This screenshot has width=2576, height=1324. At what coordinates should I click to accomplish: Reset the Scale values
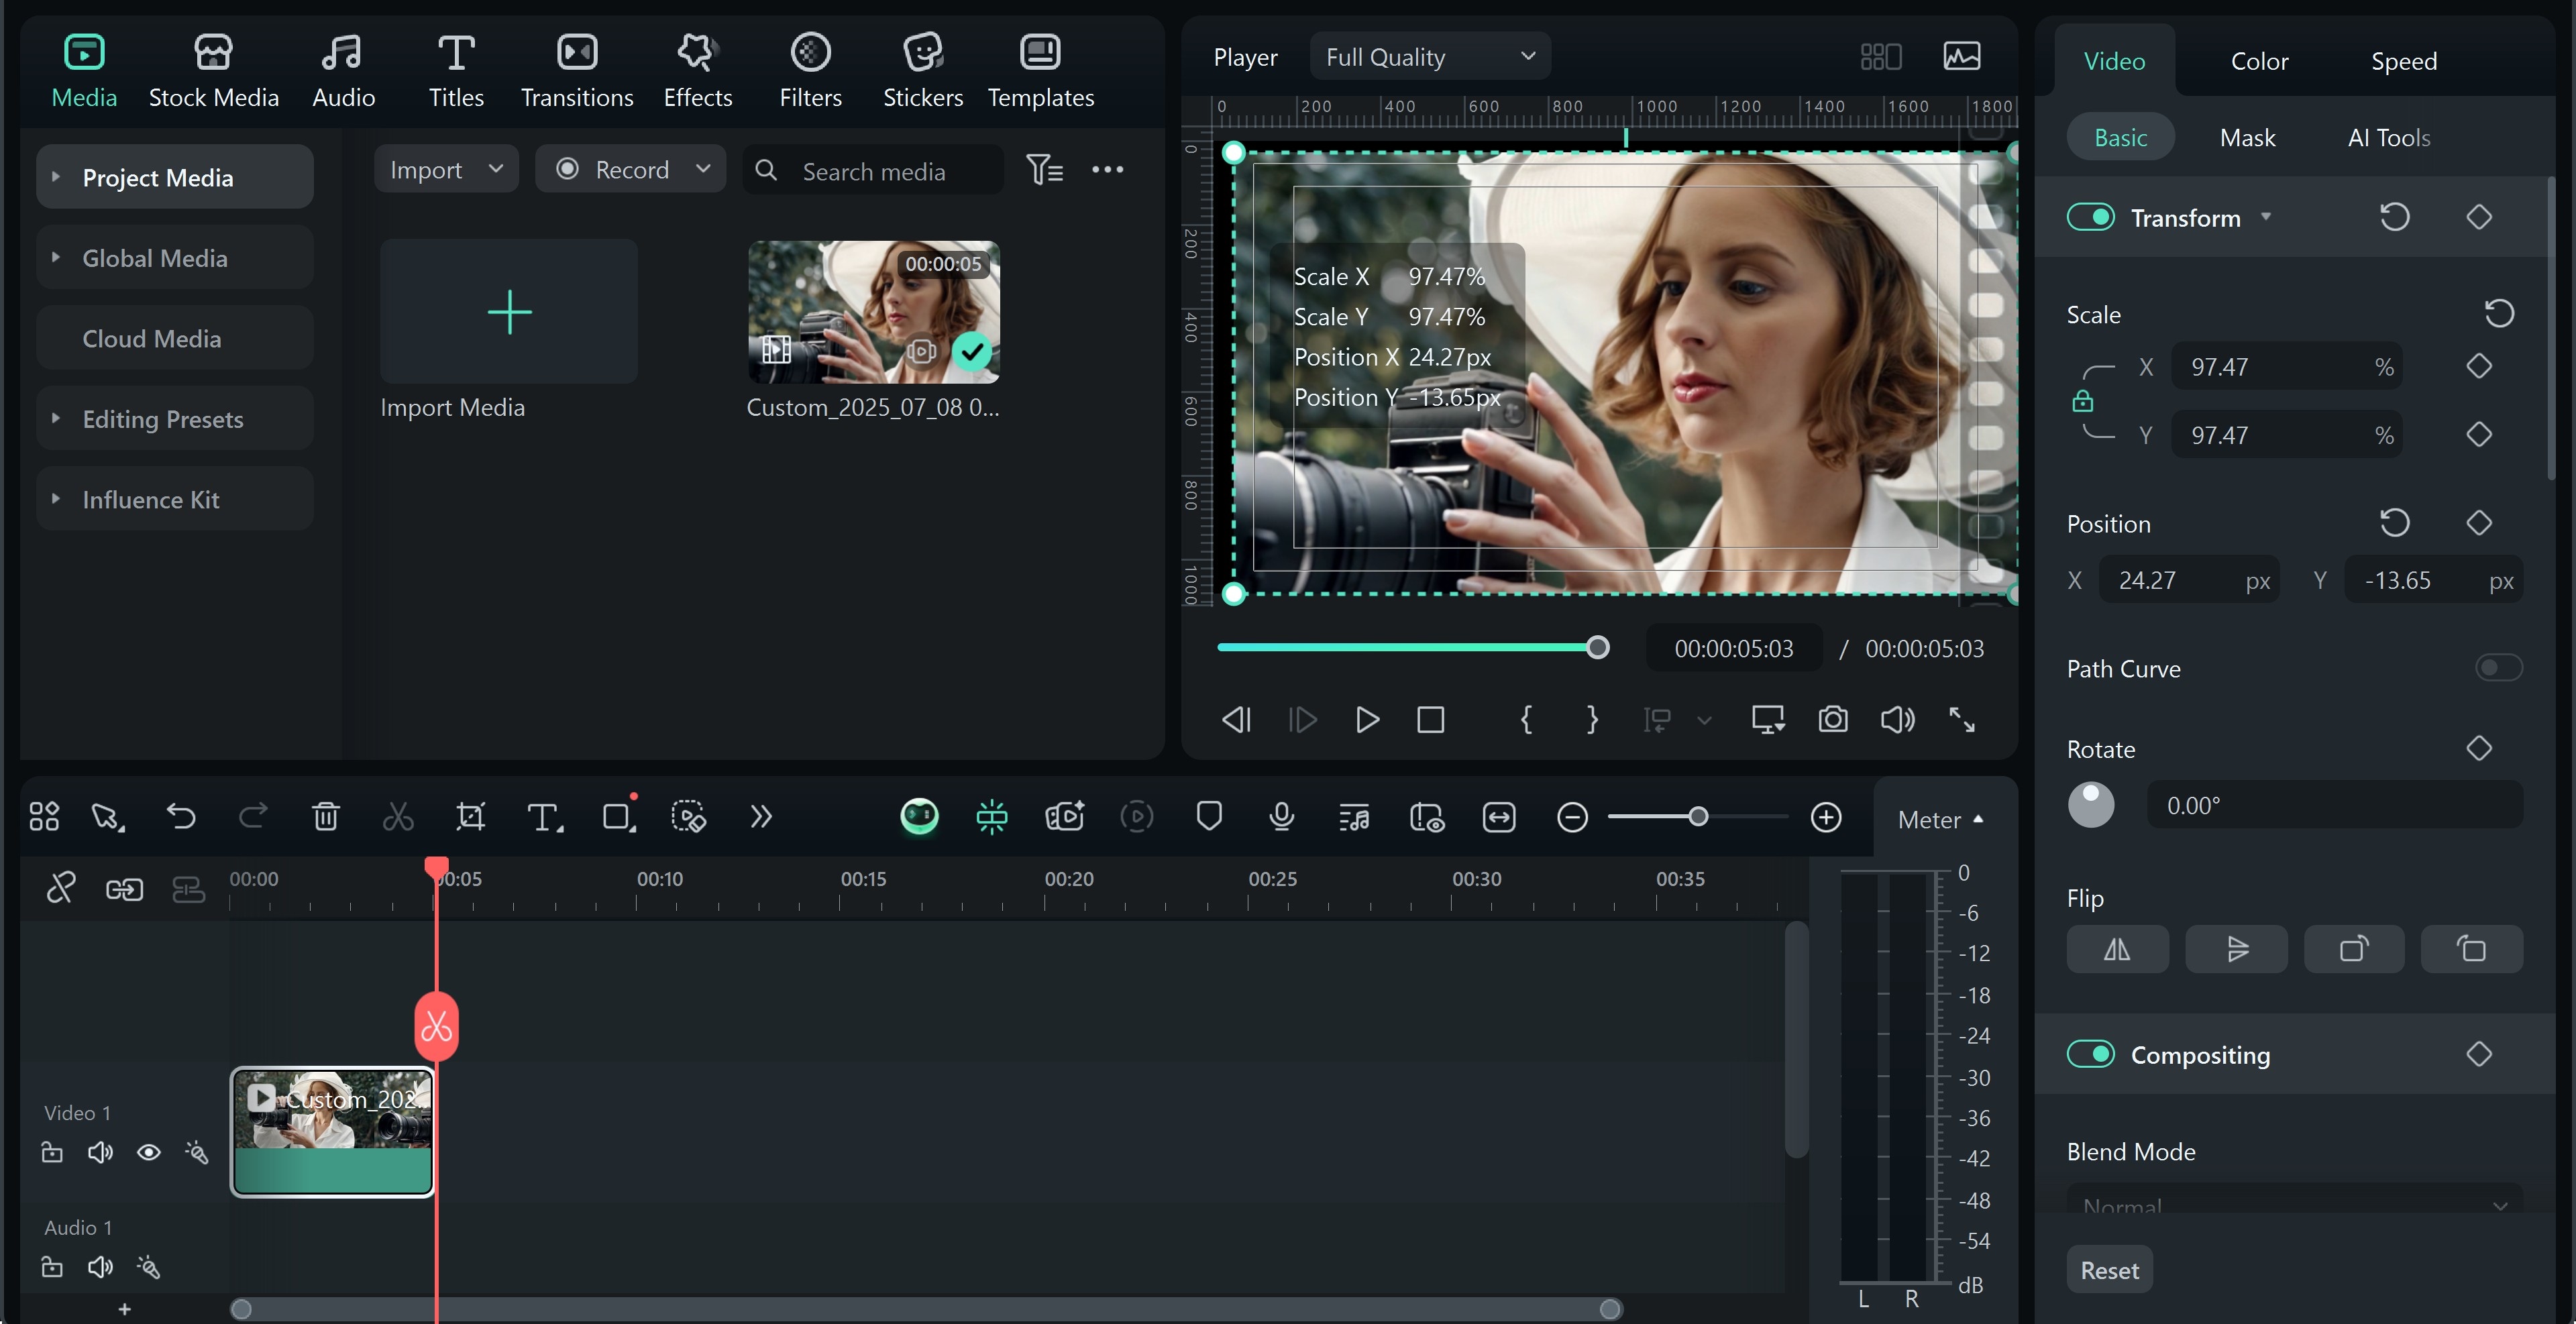coord(2499,314)
